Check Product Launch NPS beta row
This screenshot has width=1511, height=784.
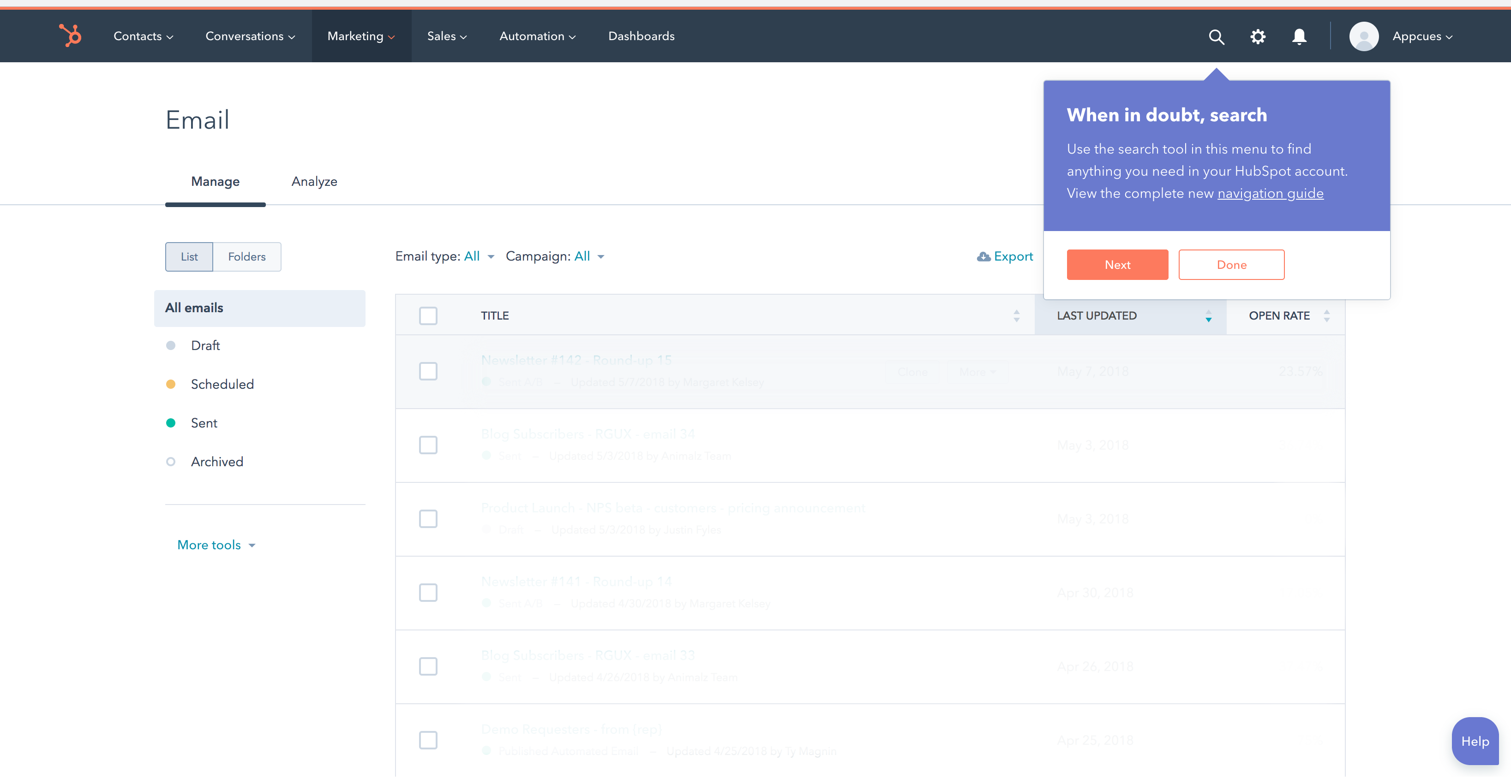click(428, 519)
